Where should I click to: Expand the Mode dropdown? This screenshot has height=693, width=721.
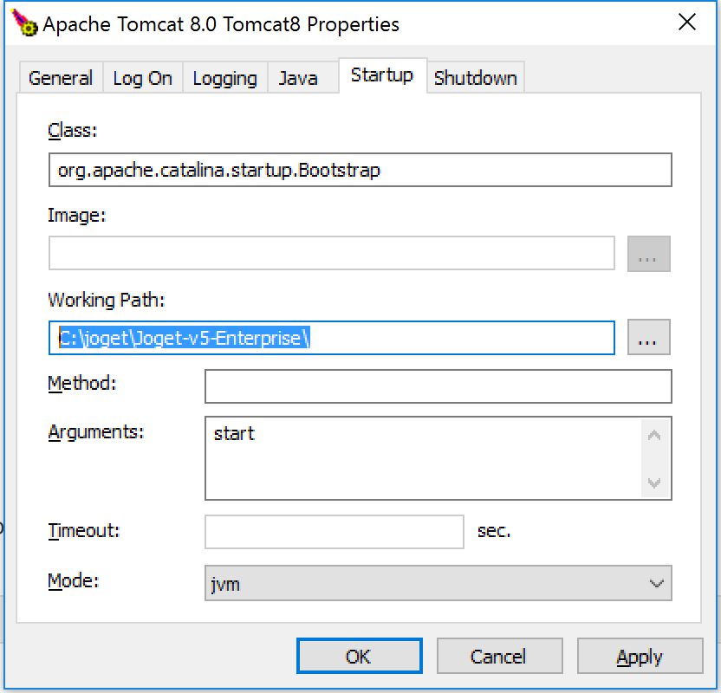tap(438, 584)
